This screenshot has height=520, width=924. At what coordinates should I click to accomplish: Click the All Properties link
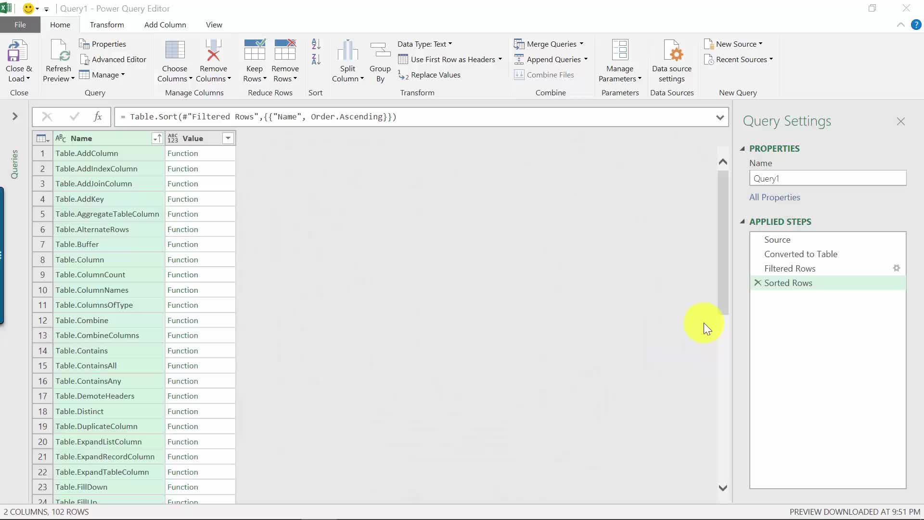click(774, 197)
